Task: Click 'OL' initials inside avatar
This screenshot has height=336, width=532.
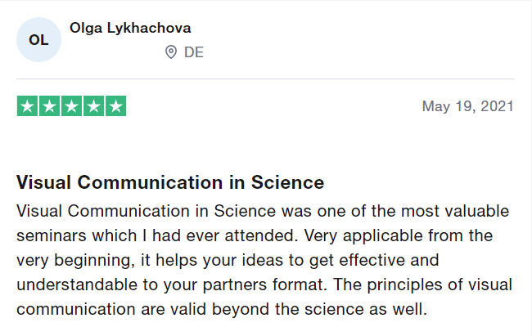Action: coord(38,40)
